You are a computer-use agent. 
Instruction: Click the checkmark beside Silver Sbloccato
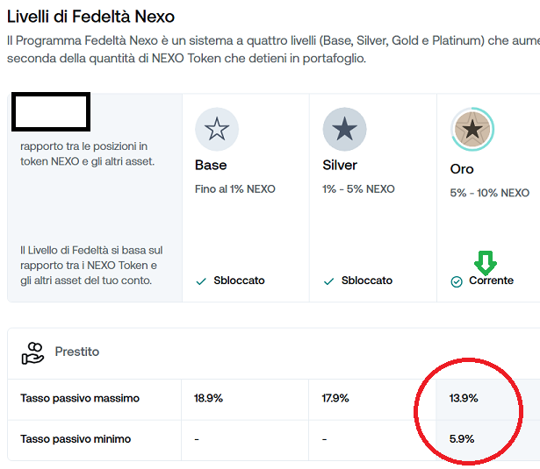point(328,281)
